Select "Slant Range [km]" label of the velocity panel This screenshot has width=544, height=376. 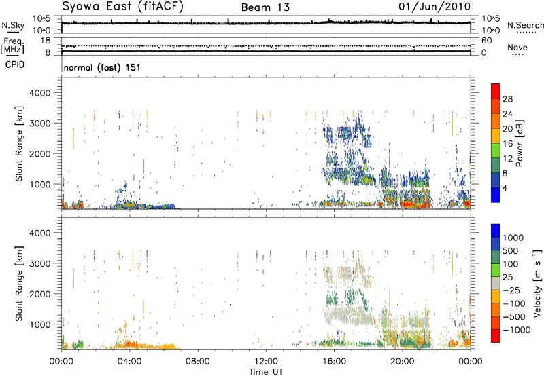(19, 284)
